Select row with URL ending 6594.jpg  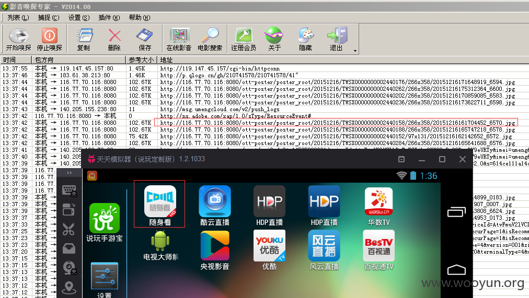(264, 82)
